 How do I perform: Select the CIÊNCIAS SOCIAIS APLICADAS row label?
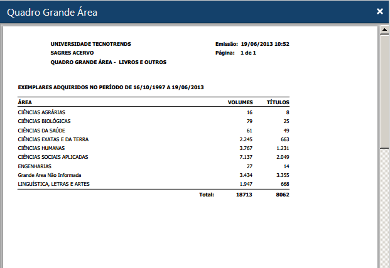pyautogui.click(x=53, y=156)
